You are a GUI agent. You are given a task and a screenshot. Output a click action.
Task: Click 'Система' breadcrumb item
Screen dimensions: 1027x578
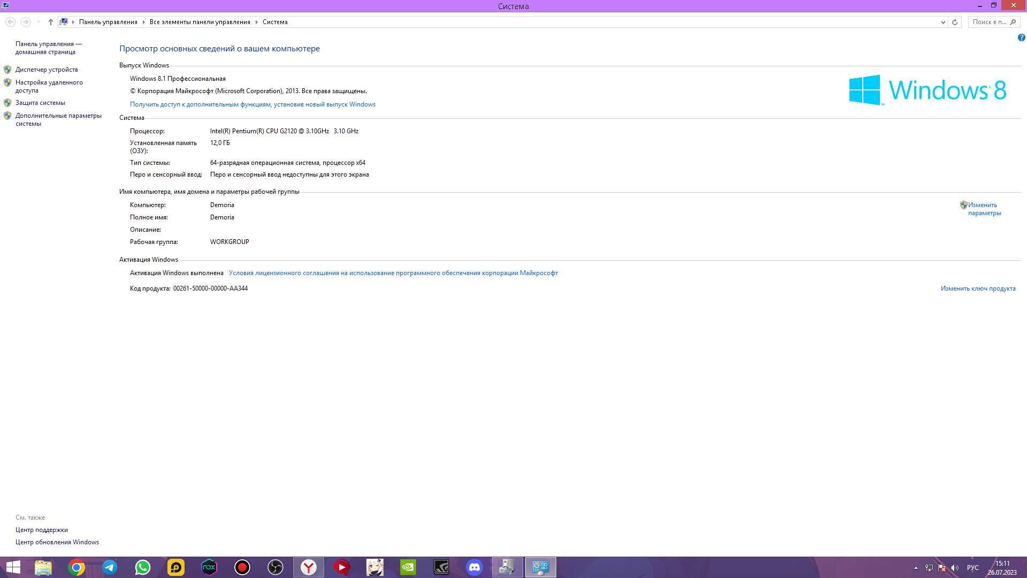click(275, 22)
